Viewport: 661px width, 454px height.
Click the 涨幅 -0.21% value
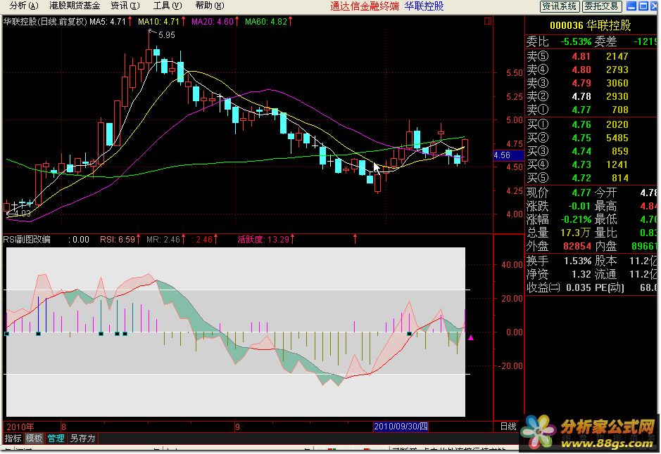pyautogui.click(x=576, y=220)
